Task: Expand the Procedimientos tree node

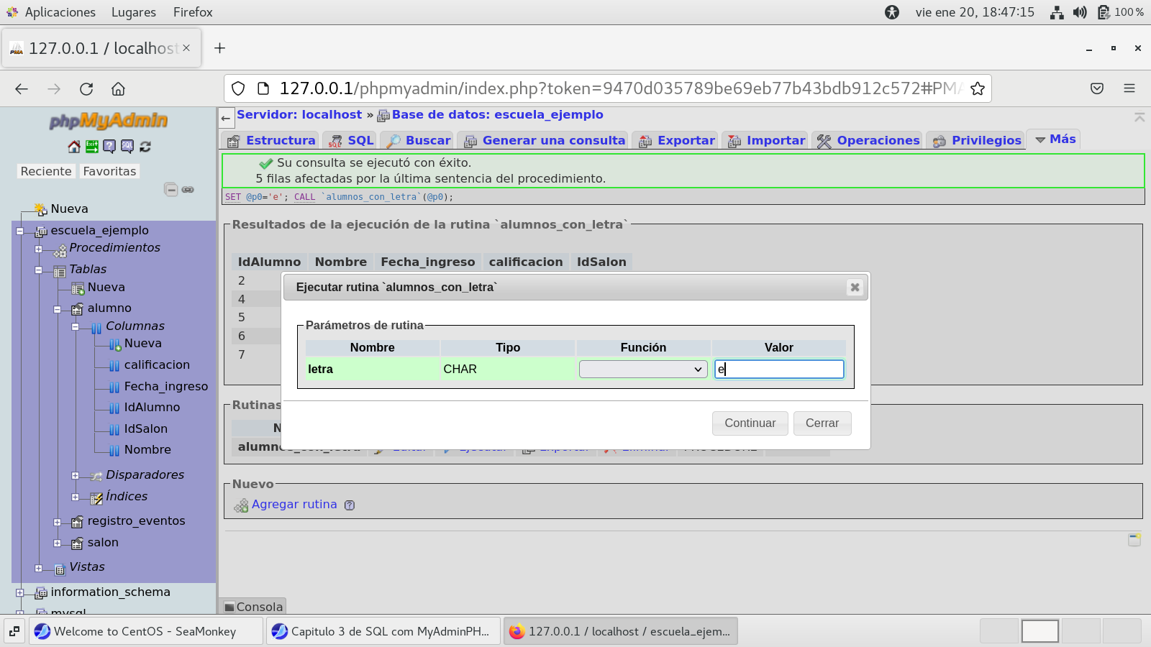Action: coord(39,249)
